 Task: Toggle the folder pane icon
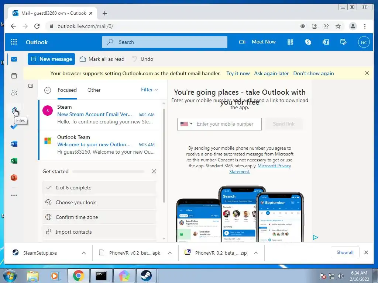point(31,86)
